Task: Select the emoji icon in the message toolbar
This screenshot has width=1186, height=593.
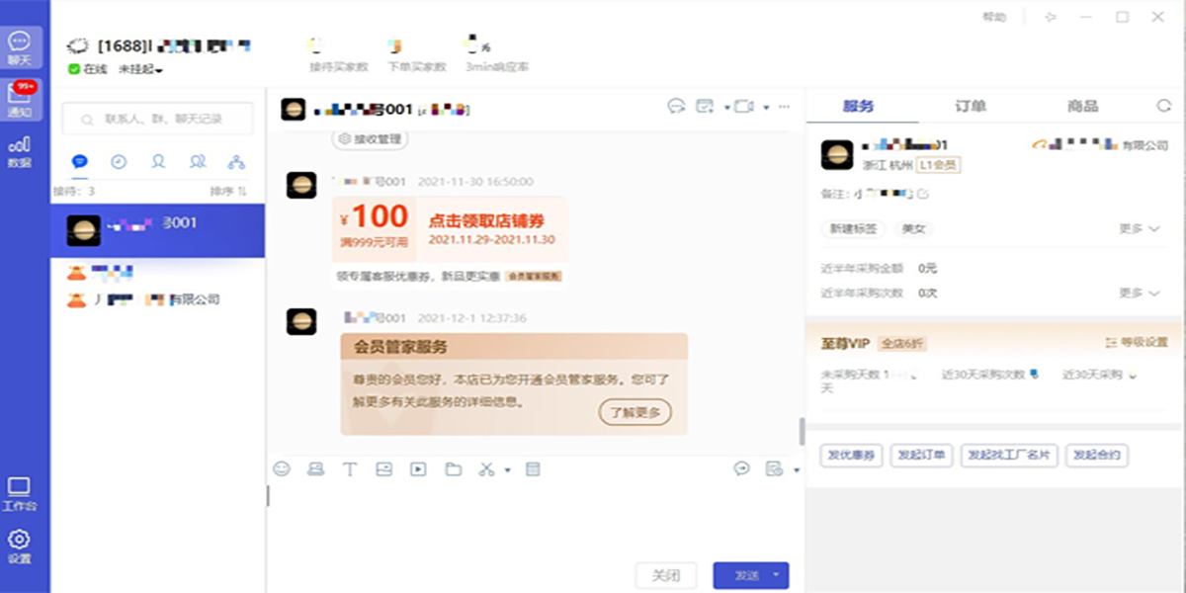Action: [x=284, y=468]
